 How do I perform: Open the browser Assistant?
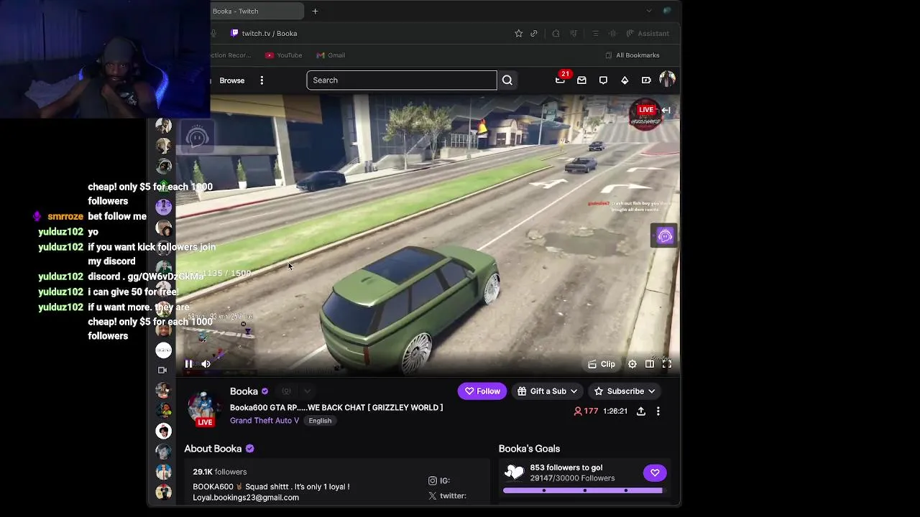tap(648, 34)
